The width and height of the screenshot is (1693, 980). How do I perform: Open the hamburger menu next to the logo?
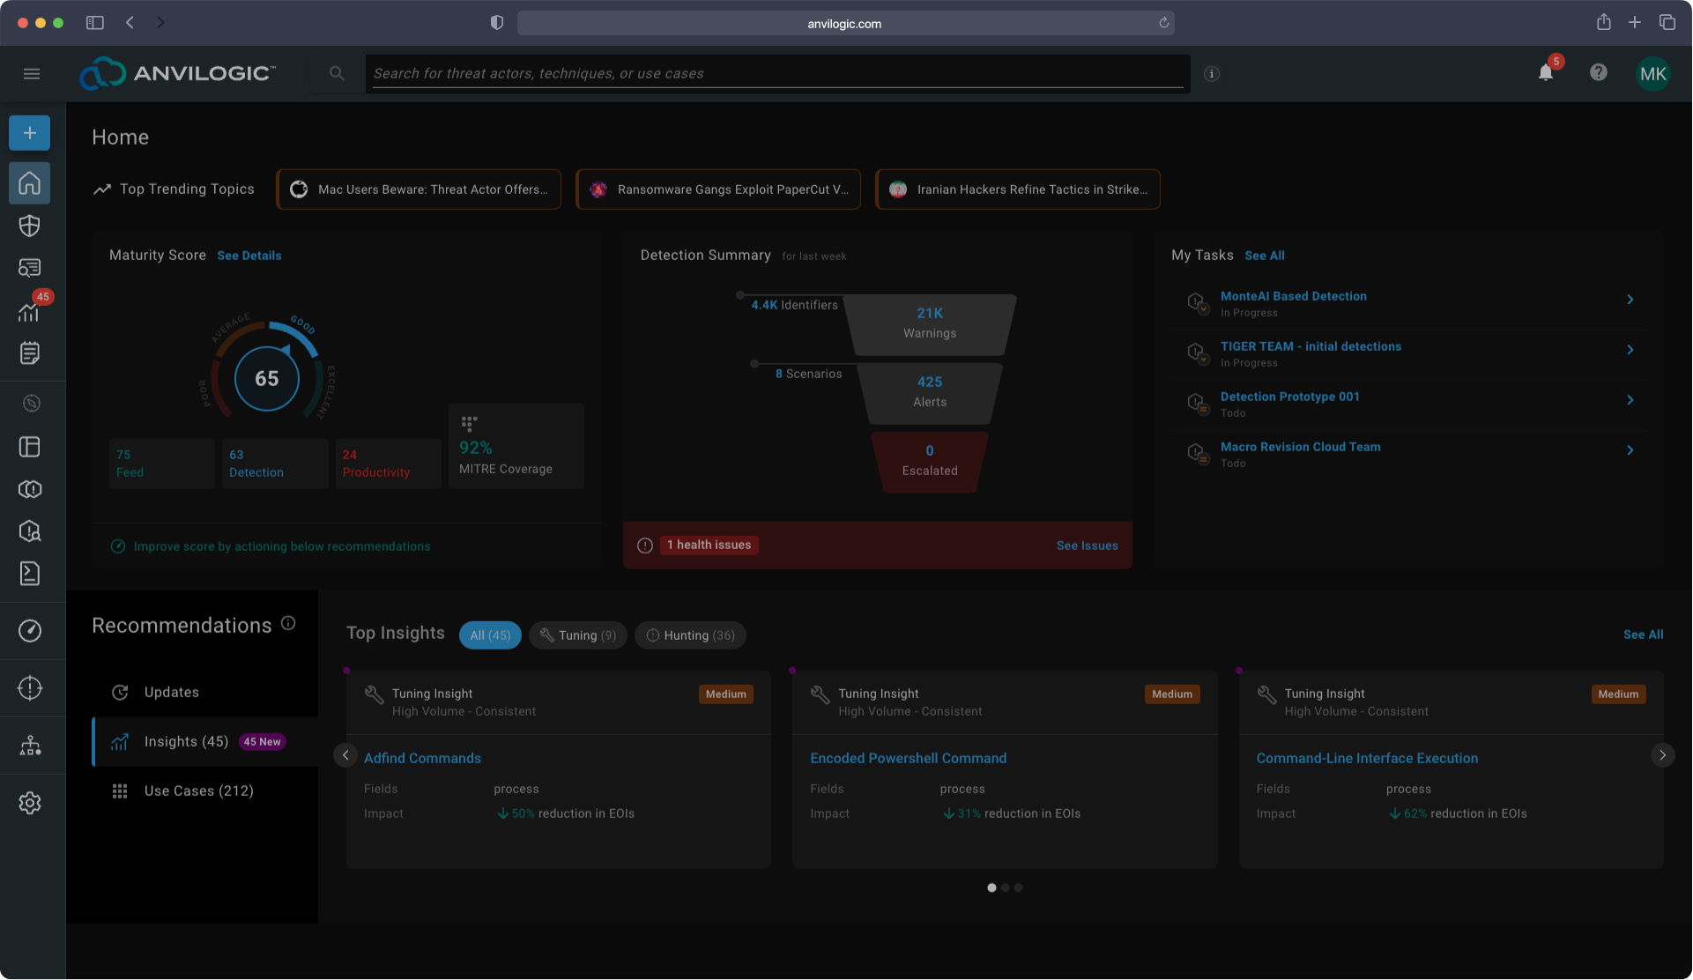(32, 73)
